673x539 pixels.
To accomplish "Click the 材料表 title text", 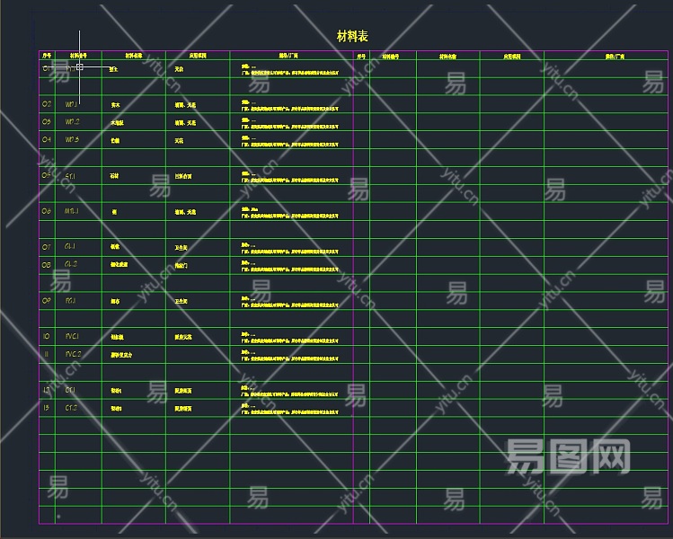I will coord(351,36).
